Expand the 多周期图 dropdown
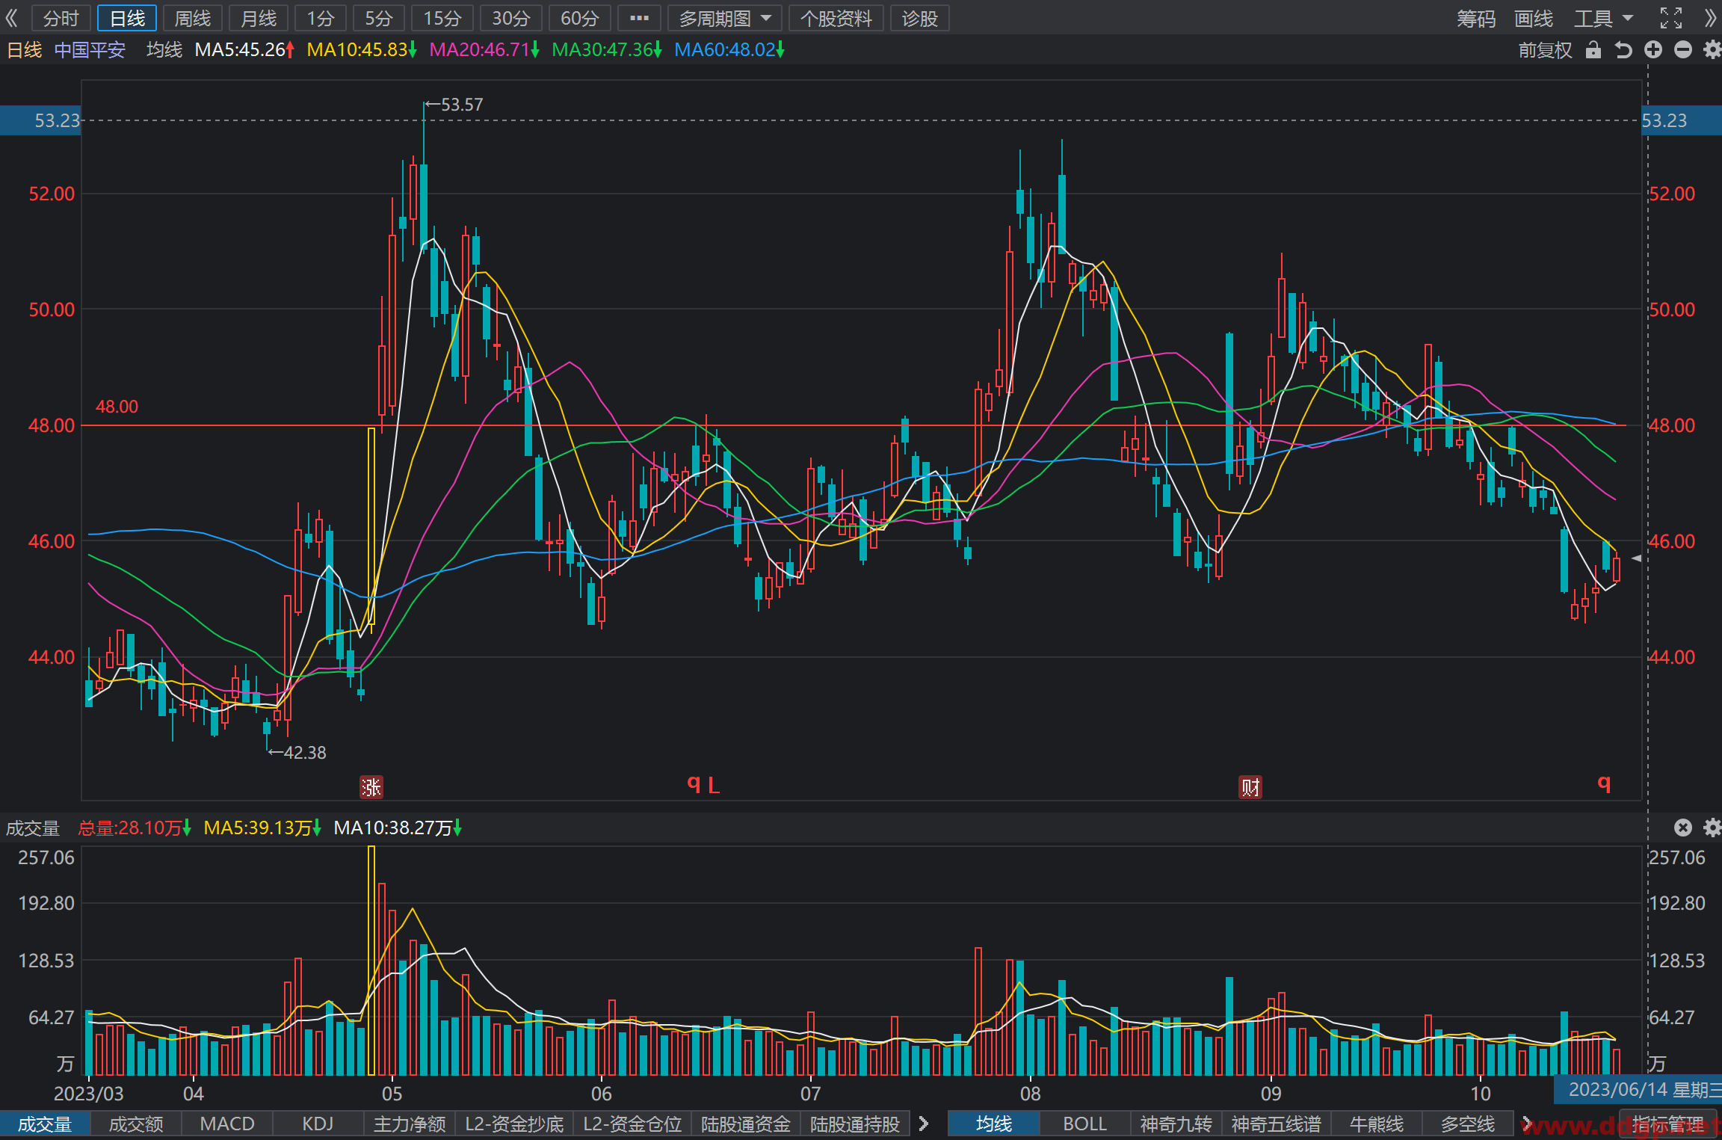 724,18
